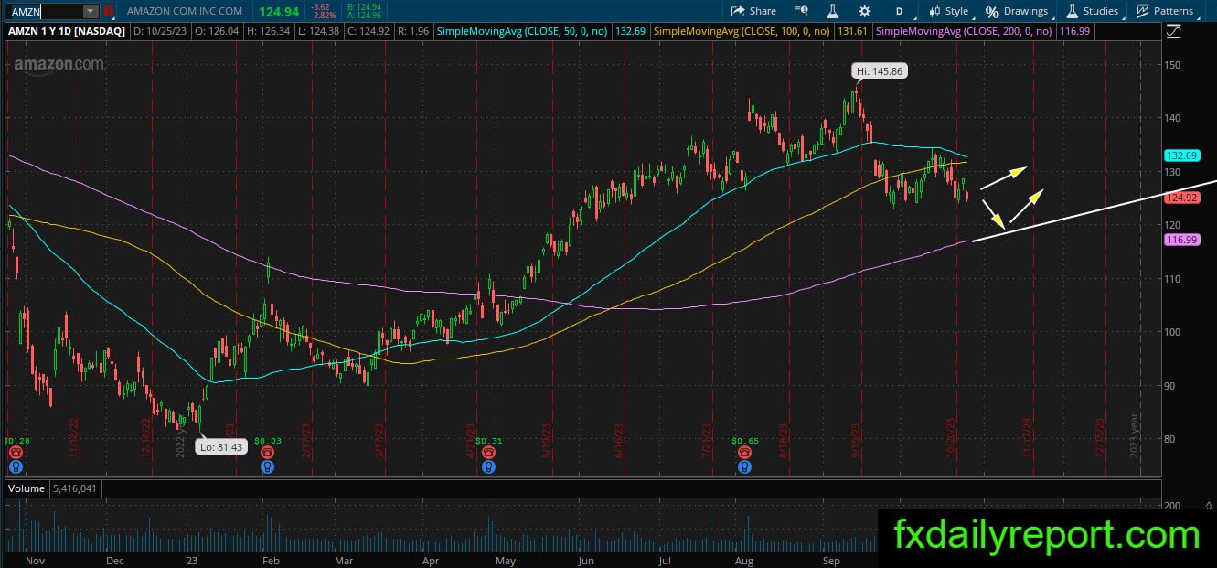Click the 150 price axis label
This screenshot has width=1217, height=568.
click(x=1173, y=65)
